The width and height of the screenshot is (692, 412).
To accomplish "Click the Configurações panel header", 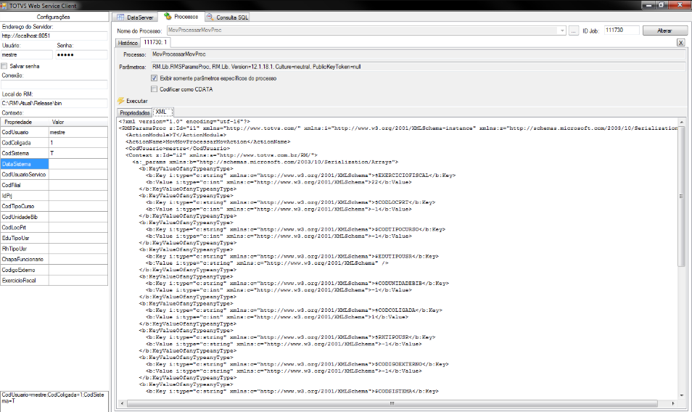I will 54,17.
